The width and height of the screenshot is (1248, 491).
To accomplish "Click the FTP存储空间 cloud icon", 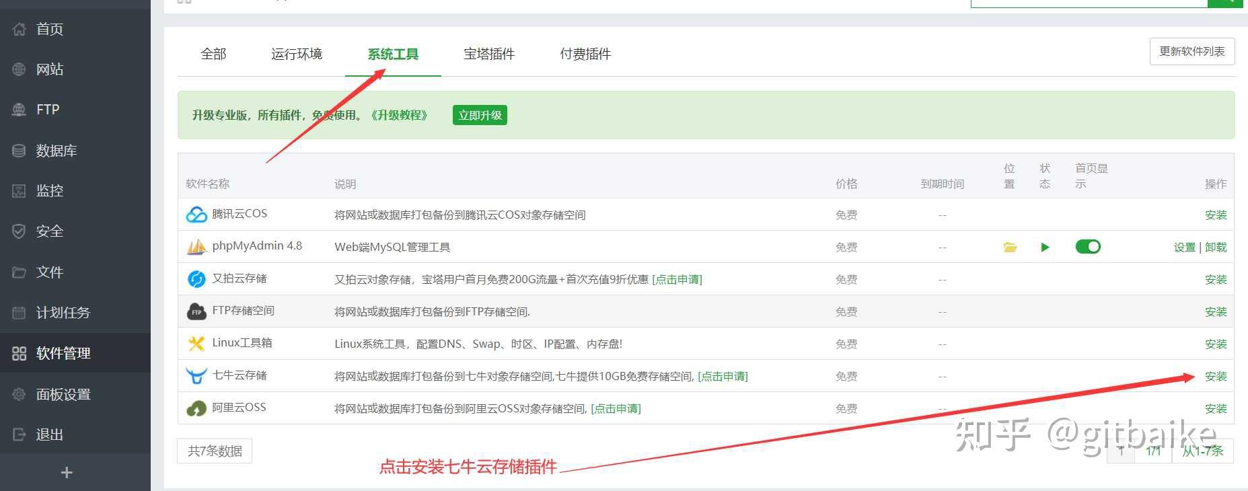I will [x=196, y=311].
